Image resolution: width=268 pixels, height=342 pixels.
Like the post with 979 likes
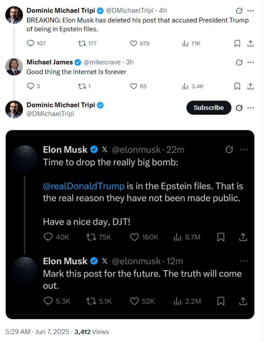click(133, 43)
